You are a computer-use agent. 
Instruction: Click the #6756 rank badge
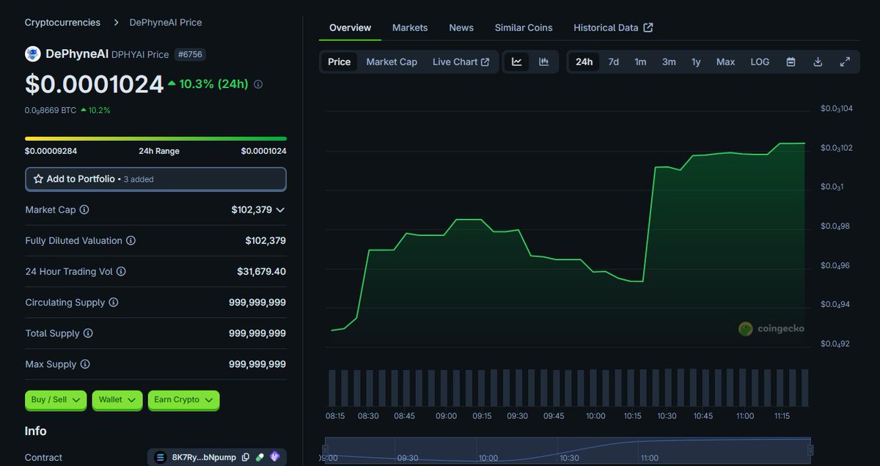(191, 54)
